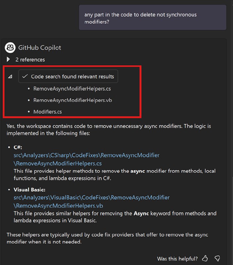
Task: Toggle the code search results confirmation
Action: pos(69,76)
